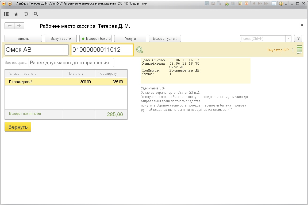
Task: Click the magnifier search icon in tools panel
Action: pyautogui.click(x=36, y=14)
